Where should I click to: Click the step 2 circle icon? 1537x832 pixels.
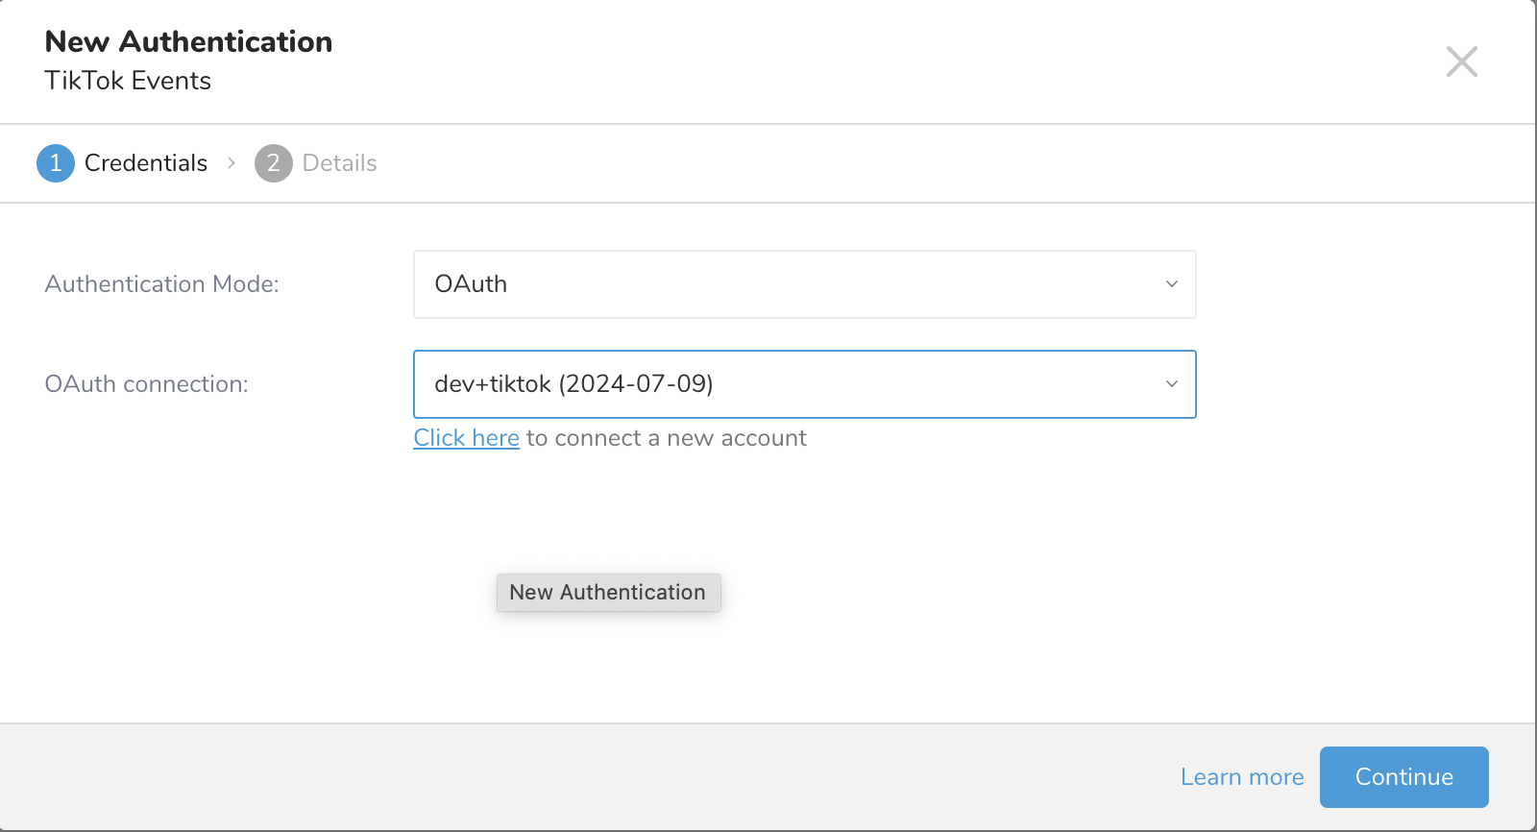(273, 163)
